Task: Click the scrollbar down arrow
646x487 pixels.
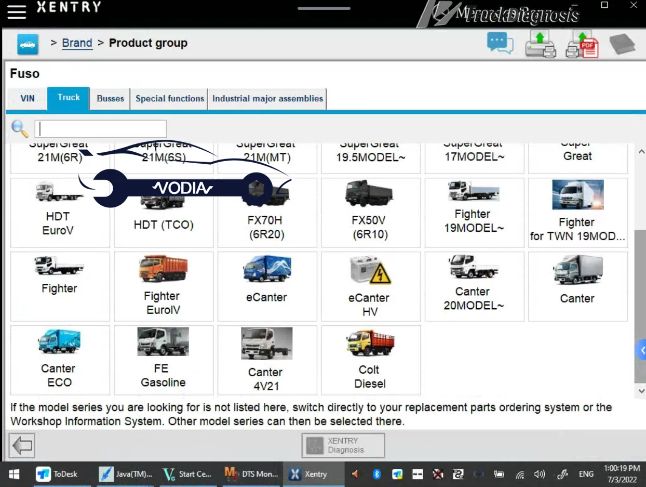Action: 641,390
